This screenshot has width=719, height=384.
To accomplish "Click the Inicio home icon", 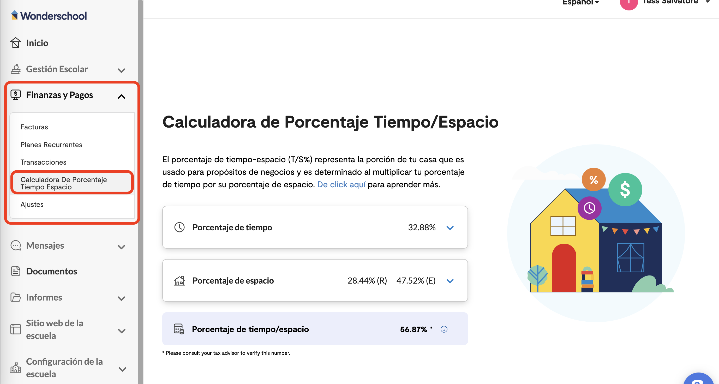I will tap(16, 43).
